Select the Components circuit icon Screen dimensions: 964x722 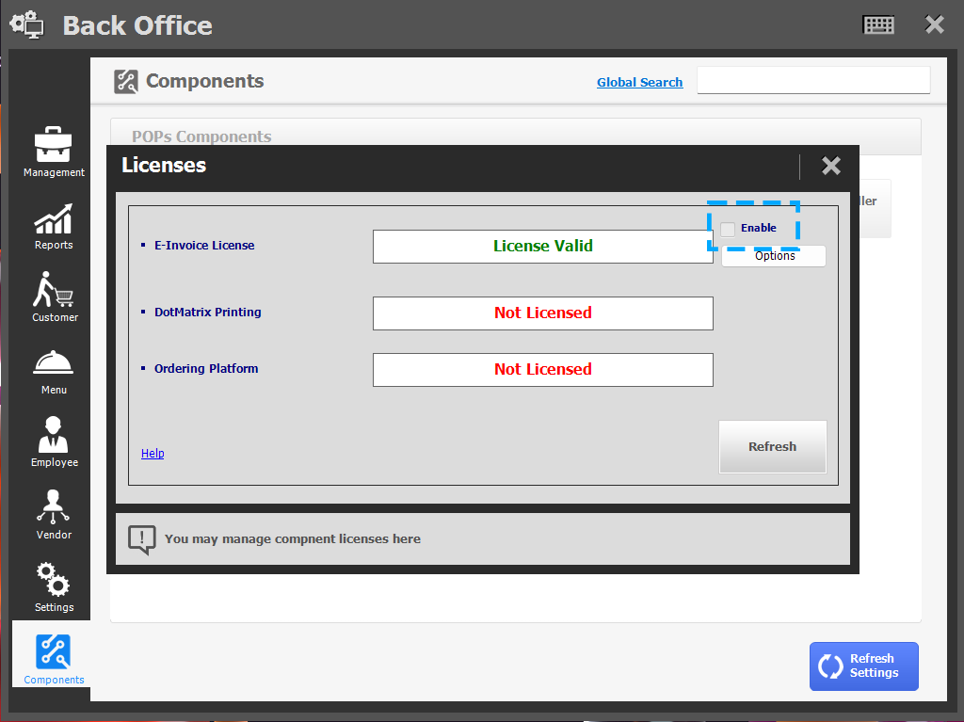[53, 653]
